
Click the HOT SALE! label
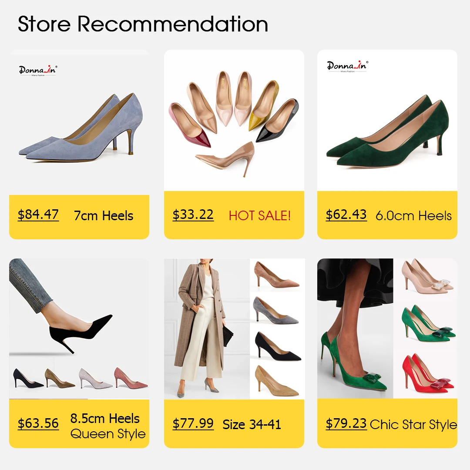pos(259,215)
